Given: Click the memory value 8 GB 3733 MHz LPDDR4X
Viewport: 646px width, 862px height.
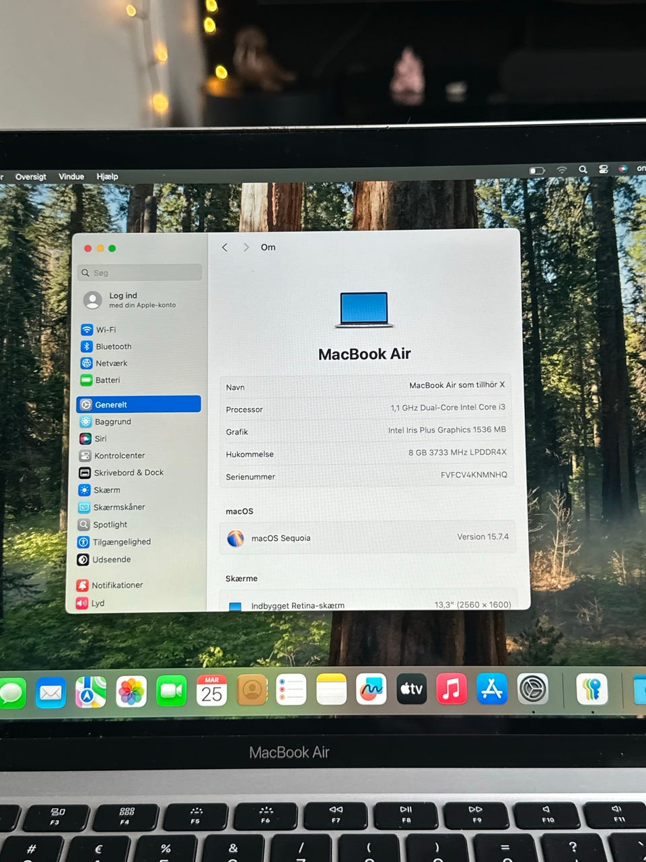Looking at the screenshot, I should pyautogui.click(x=458, y=452).
